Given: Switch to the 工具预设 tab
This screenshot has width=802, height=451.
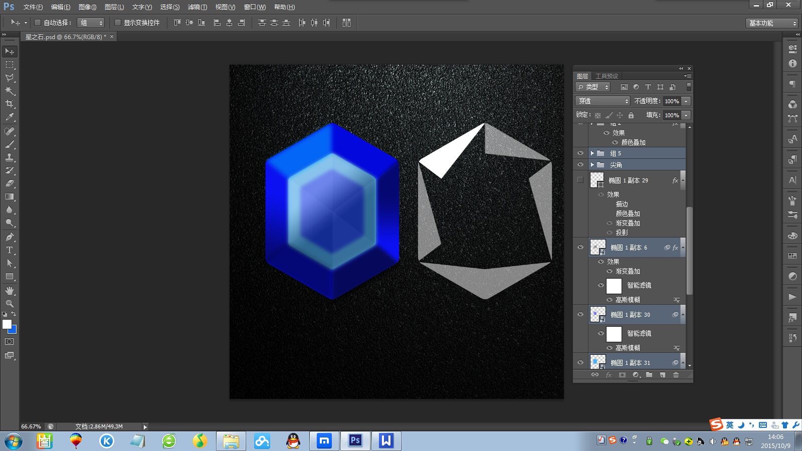Looking at the screenshot, I should tap(607, 76).
